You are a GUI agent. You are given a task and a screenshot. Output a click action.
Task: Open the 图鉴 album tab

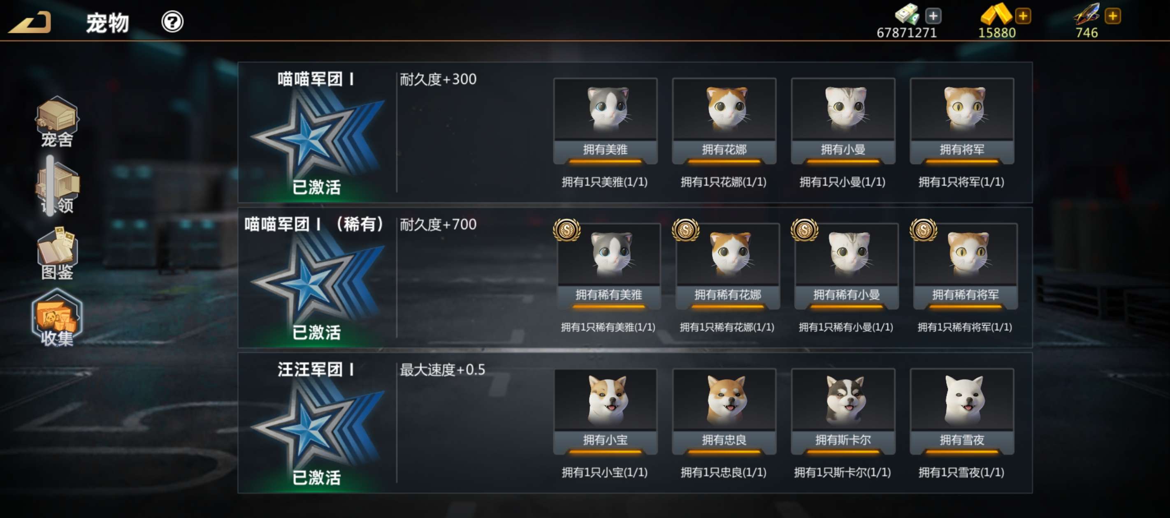click(57, 253)
